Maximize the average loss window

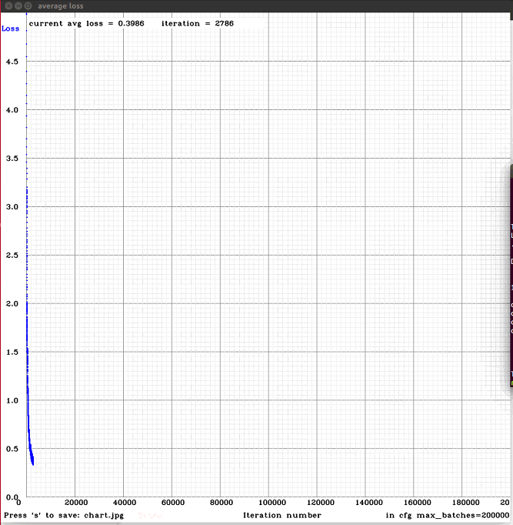28,5
